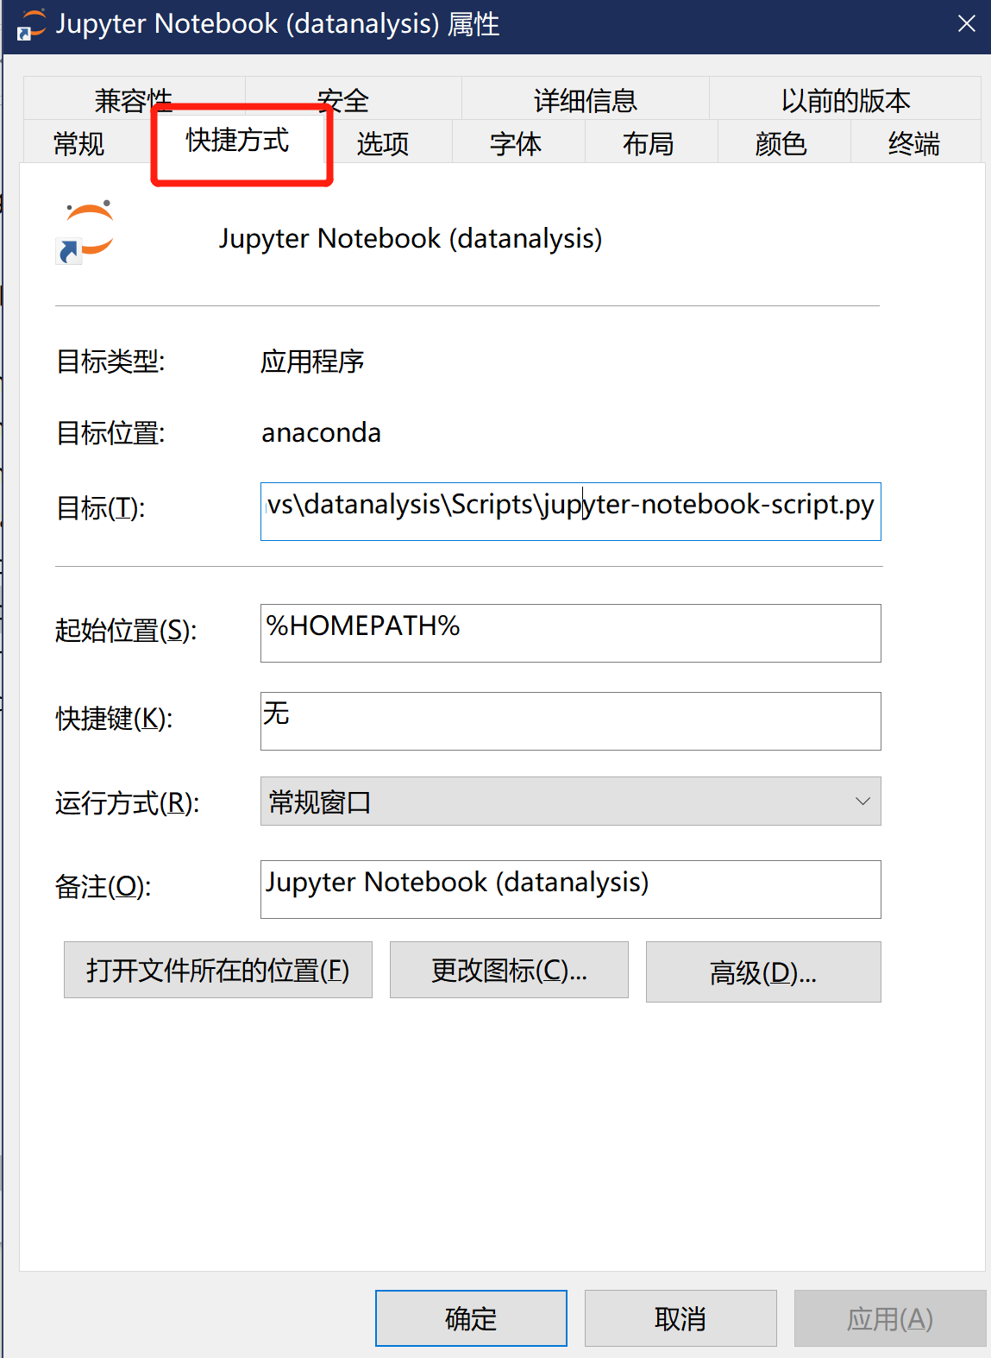Confirm with the 确定 button

(x=471, y=1318)
